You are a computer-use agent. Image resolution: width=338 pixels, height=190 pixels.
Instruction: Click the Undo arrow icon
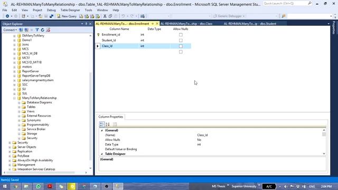pyautogui.click(x=123, y=16)
